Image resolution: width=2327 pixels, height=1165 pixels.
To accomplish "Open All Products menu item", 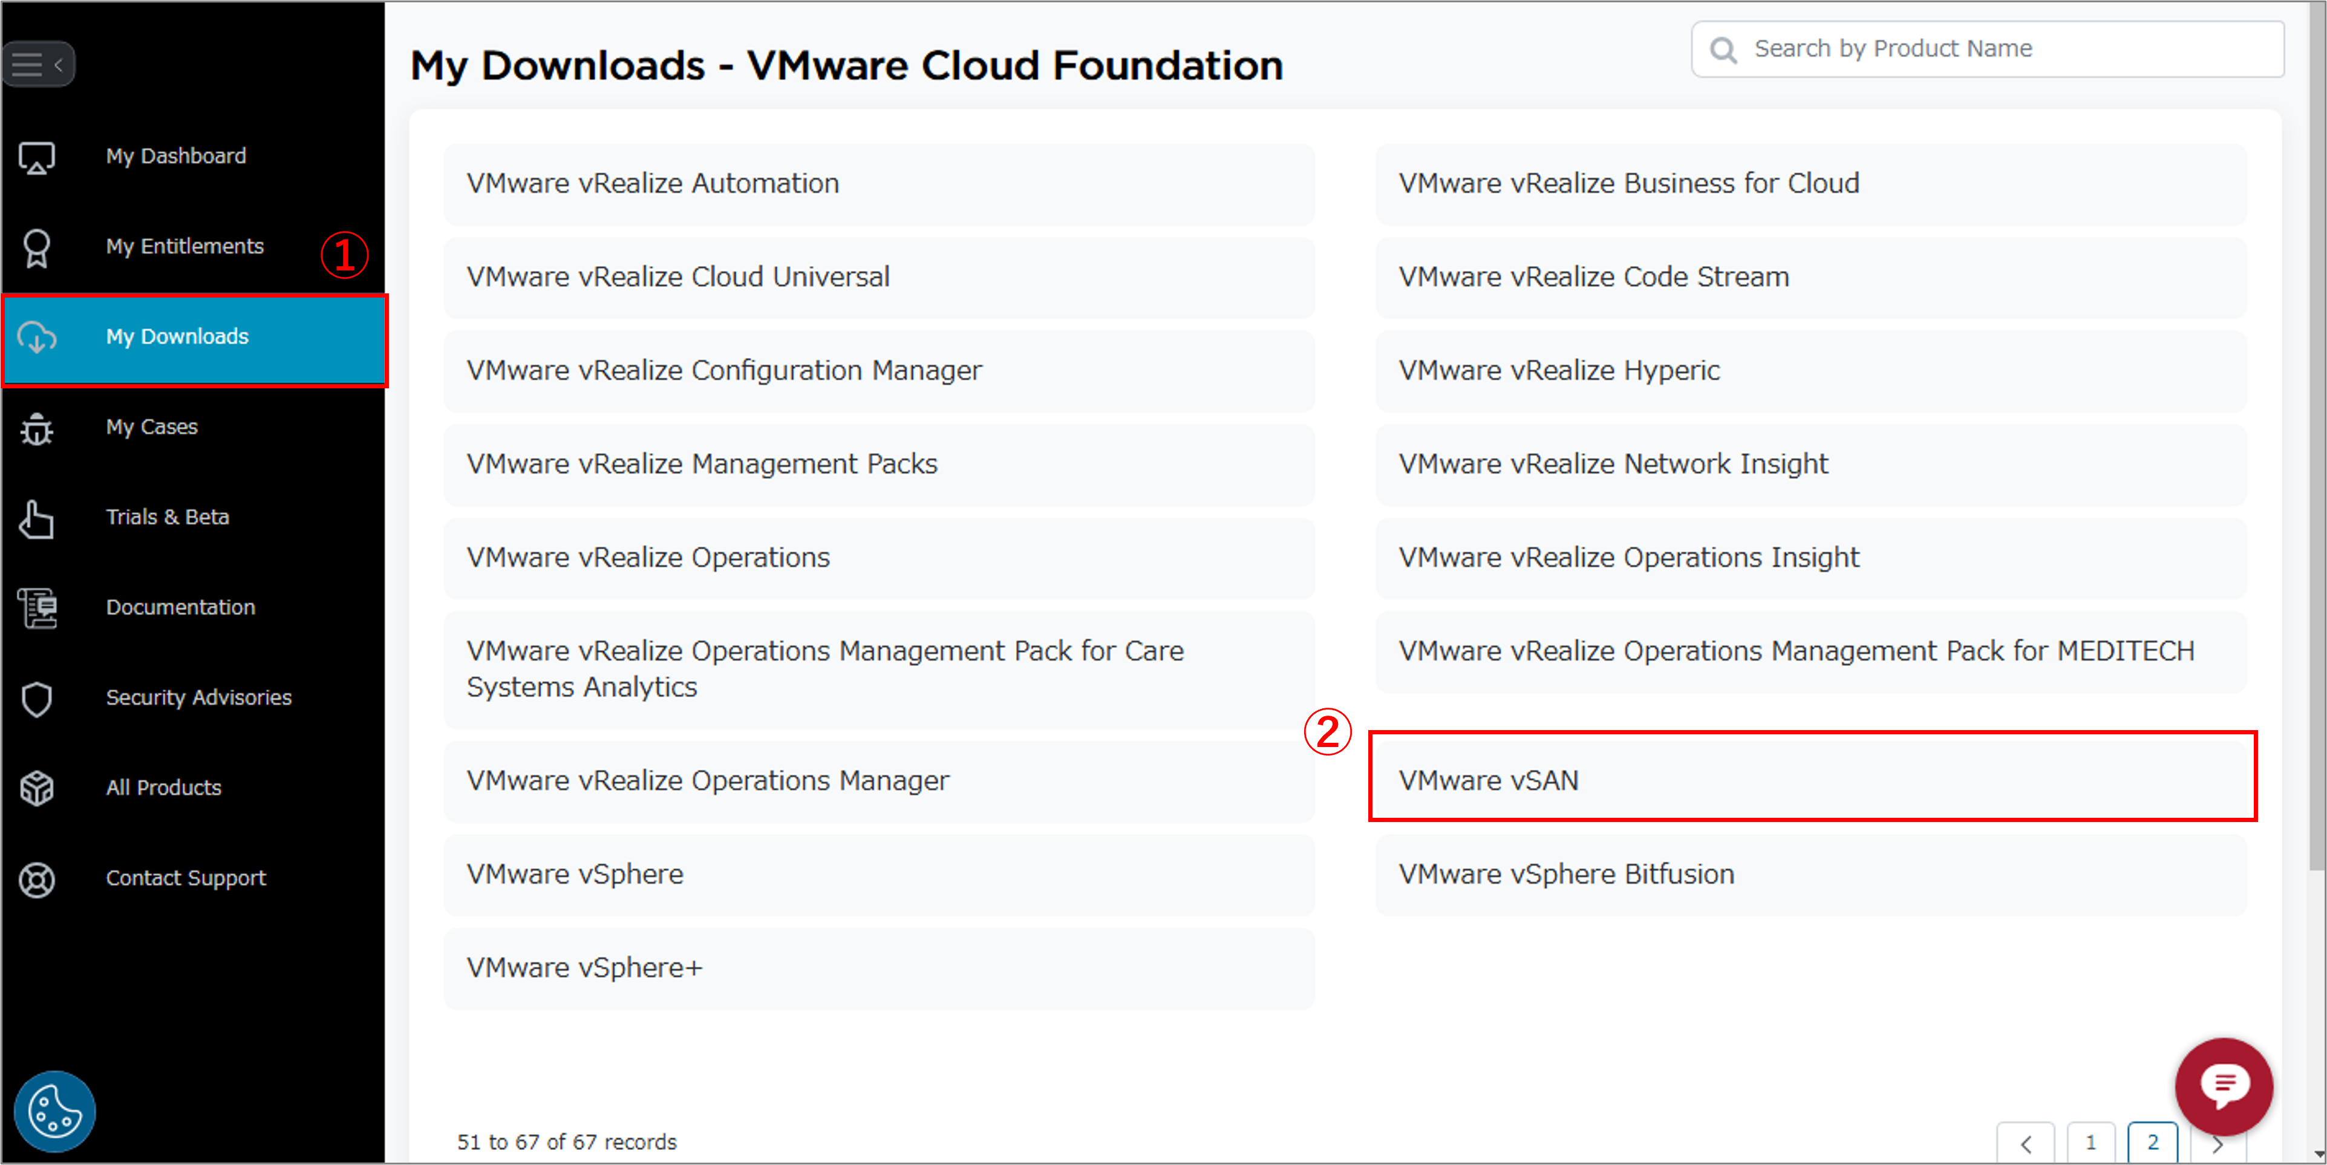I will point(194,788).
